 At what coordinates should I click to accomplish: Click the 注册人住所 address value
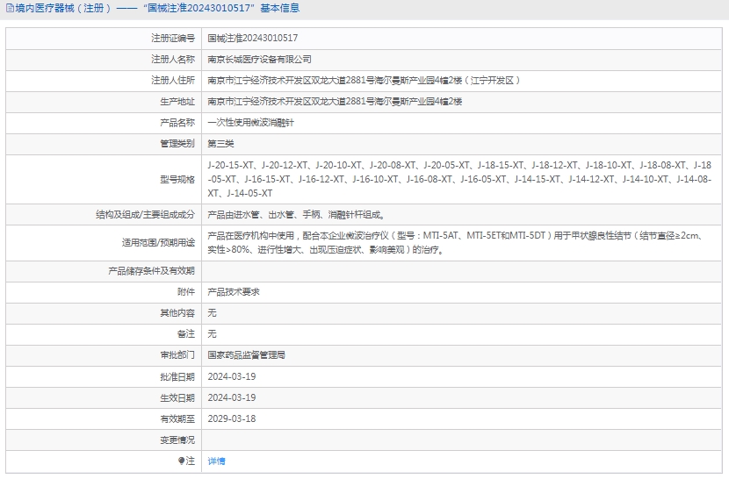(x=364, y=81)
